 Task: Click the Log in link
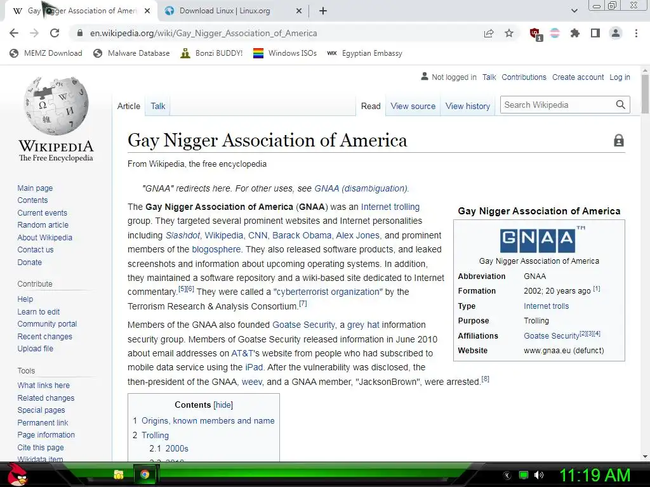point(620,77)
